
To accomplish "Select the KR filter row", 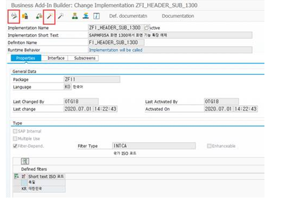I will (39, 189).
